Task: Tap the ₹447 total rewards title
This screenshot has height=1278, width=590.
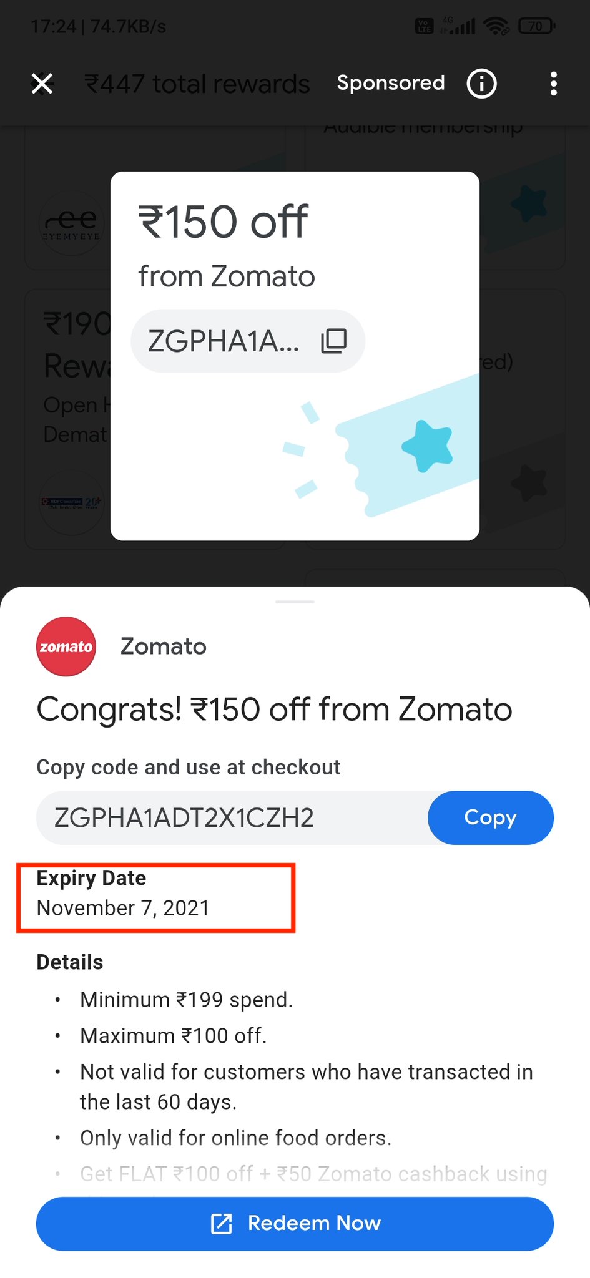Action: [197, 84]
